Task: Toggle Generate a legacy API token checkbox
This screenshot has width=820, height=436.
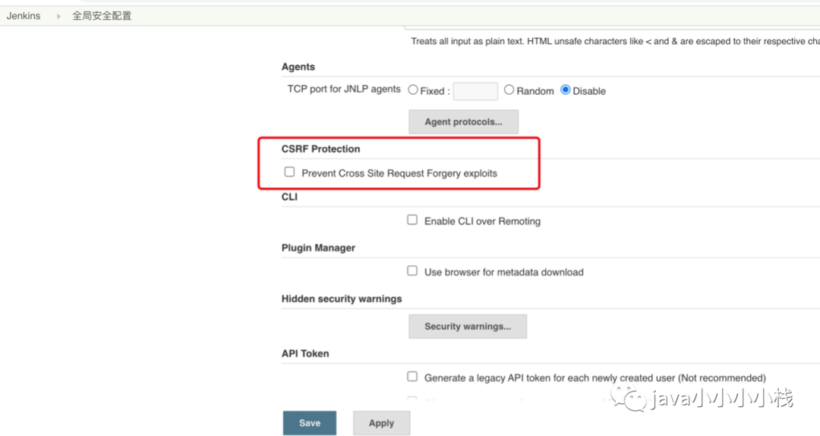Action: coord(412,376)
